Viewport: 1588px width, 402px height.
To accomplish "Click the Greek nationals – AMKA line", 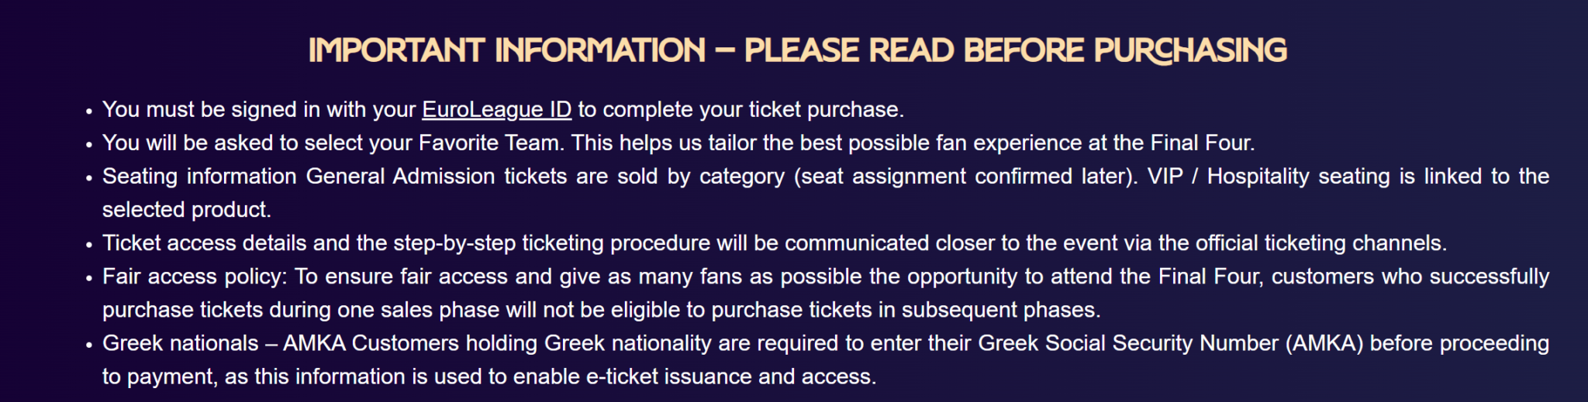I will tap(825, 342).
